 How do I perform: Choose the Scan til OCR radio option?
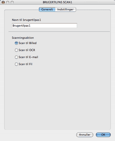[x=16, y=50]
